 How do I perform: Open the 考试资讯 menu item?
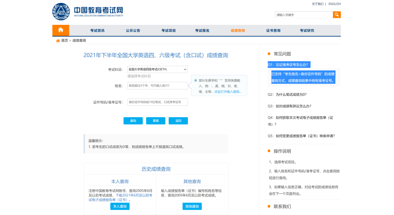coord(97,31)
